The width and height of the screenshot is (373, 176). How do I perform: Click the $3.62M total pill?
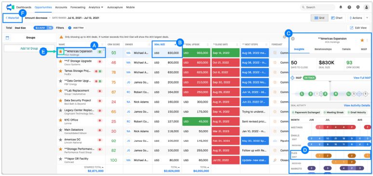tap(43, 28)
